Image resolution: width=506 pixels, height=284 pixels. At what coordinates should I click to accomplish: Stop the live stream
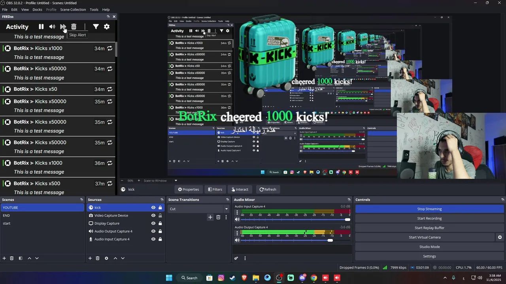tap(429, 209)
